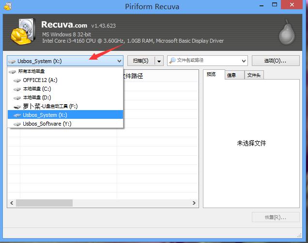Screen dimensions: 308x243
Task: Start scan with 扫描(S) button
Action: tap(141, 61)
